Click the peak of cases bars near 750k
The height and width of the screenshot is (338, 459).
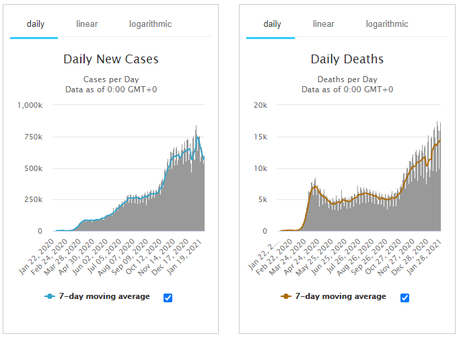coord(196,128)
